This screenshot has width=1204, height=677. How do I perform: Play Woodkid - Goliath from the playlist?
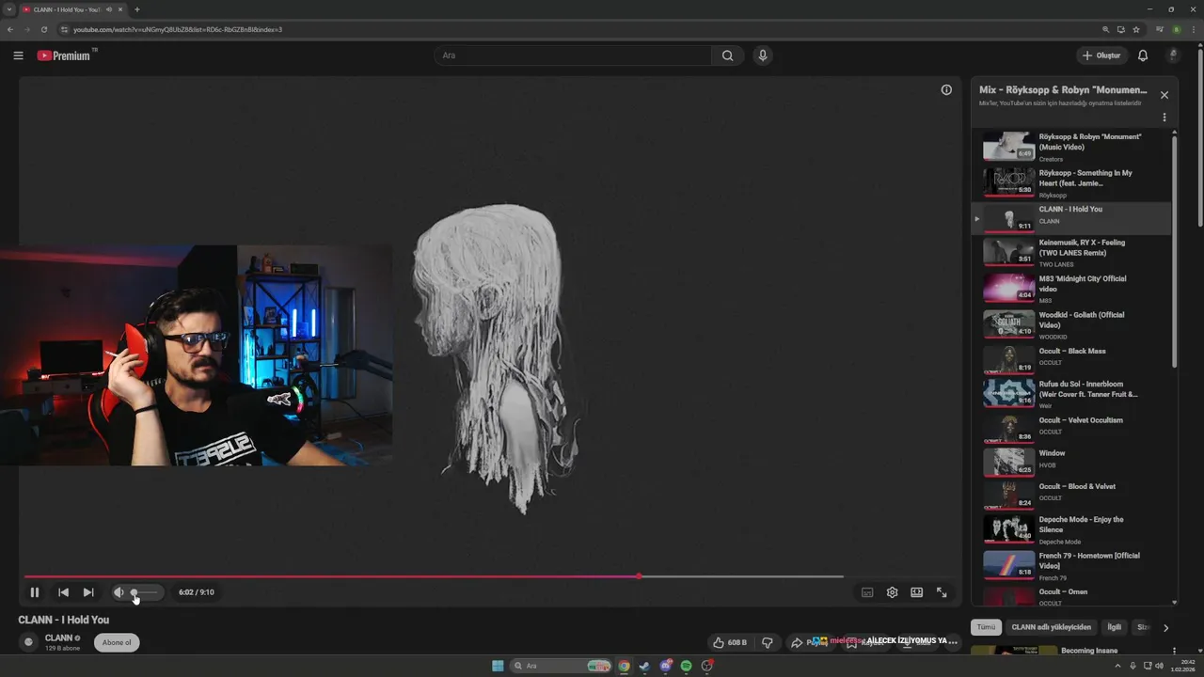(x=1071, y=323)
